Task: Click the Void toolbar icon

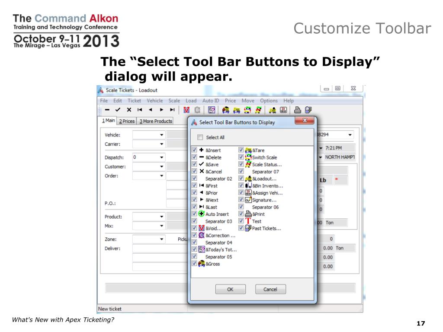Action: click(186, 110)
